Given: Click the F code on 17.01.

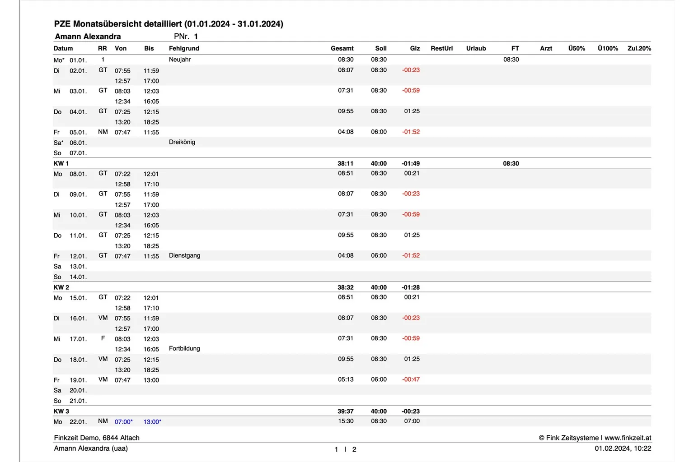Looking at the screenshot, I should coord(103,338).
